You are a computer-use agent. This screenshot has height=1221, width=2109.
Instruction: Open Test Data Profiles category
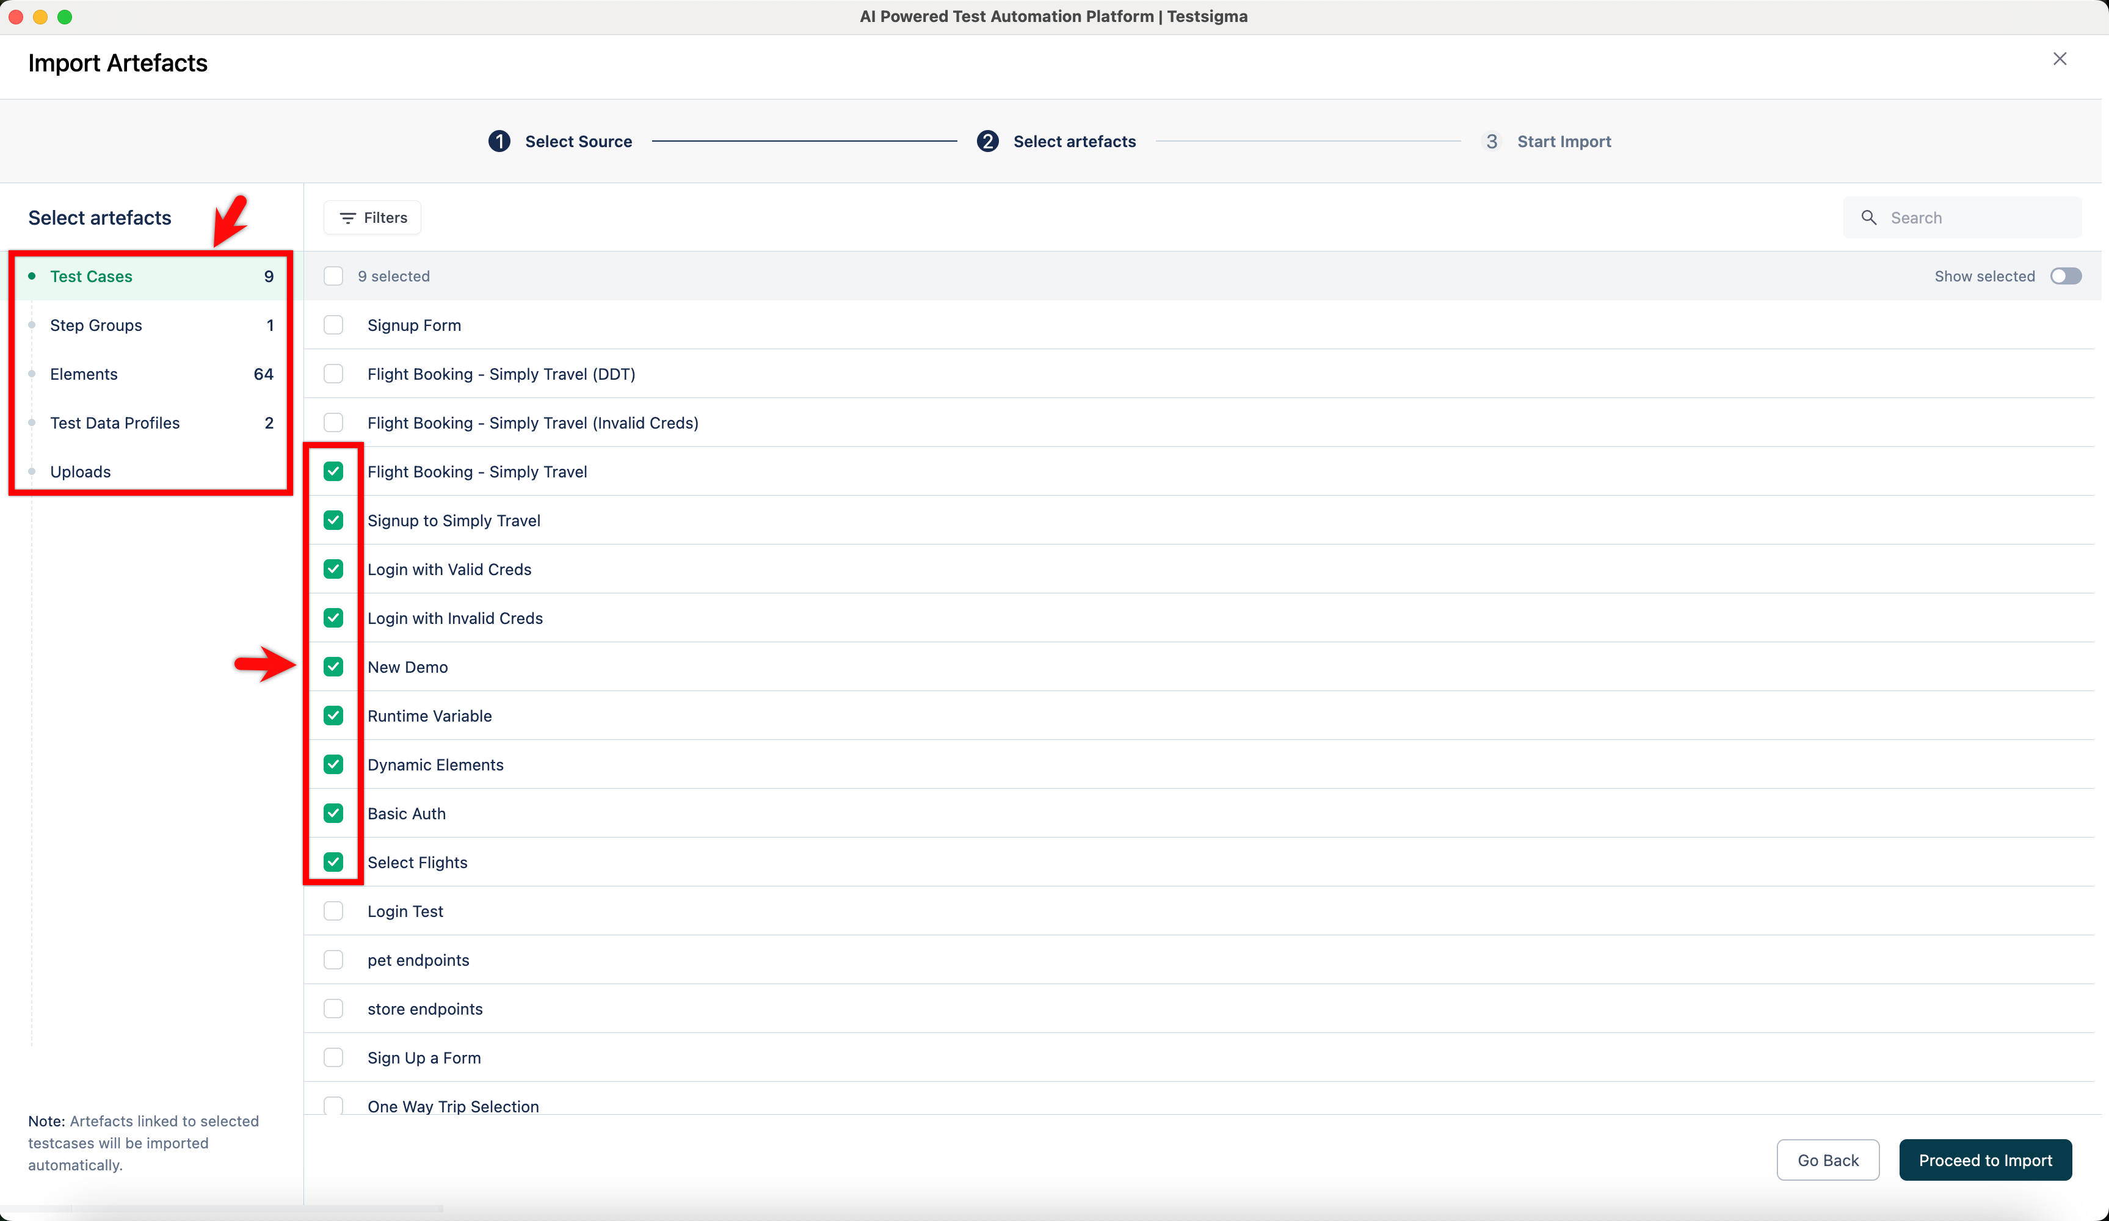pyautogui.click(x=115, y=422)
